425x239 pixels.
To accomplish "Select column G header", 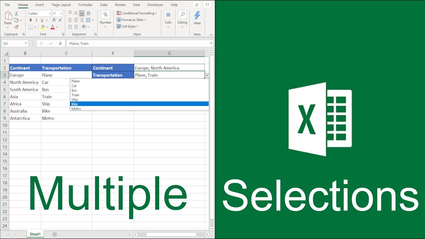I will (x=169, y=53).
